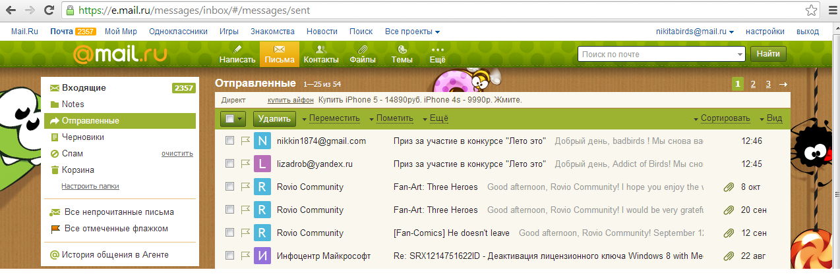Bookmark this page with the star icon
840x276 pixels.
pos(811,11)
